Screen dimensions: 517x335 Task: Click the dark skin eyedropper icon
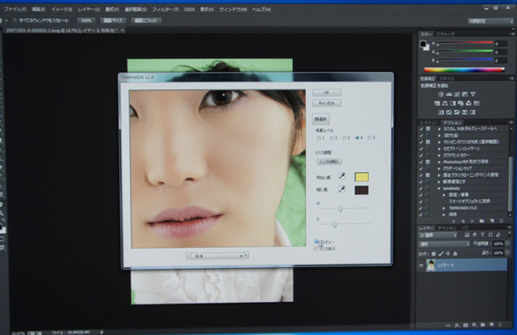(x=341, y=190)
